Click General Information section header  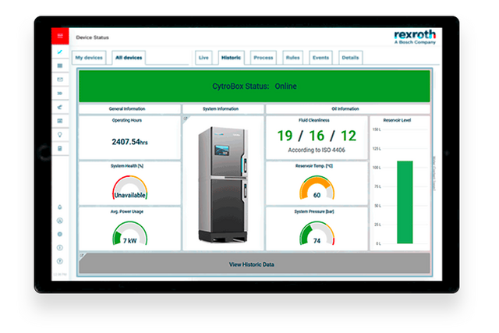tap(129, 109)
